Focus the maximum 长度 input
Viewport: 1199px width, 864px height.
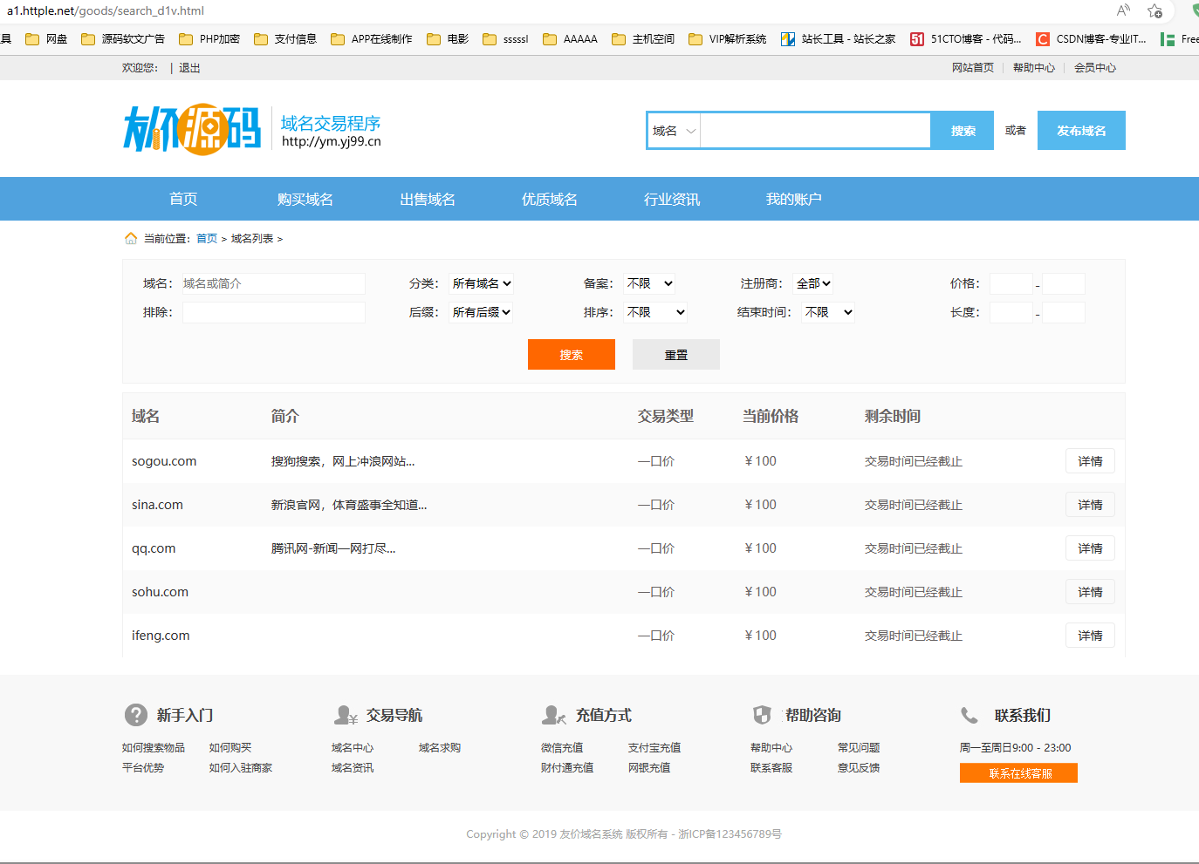coord(1064,312)
